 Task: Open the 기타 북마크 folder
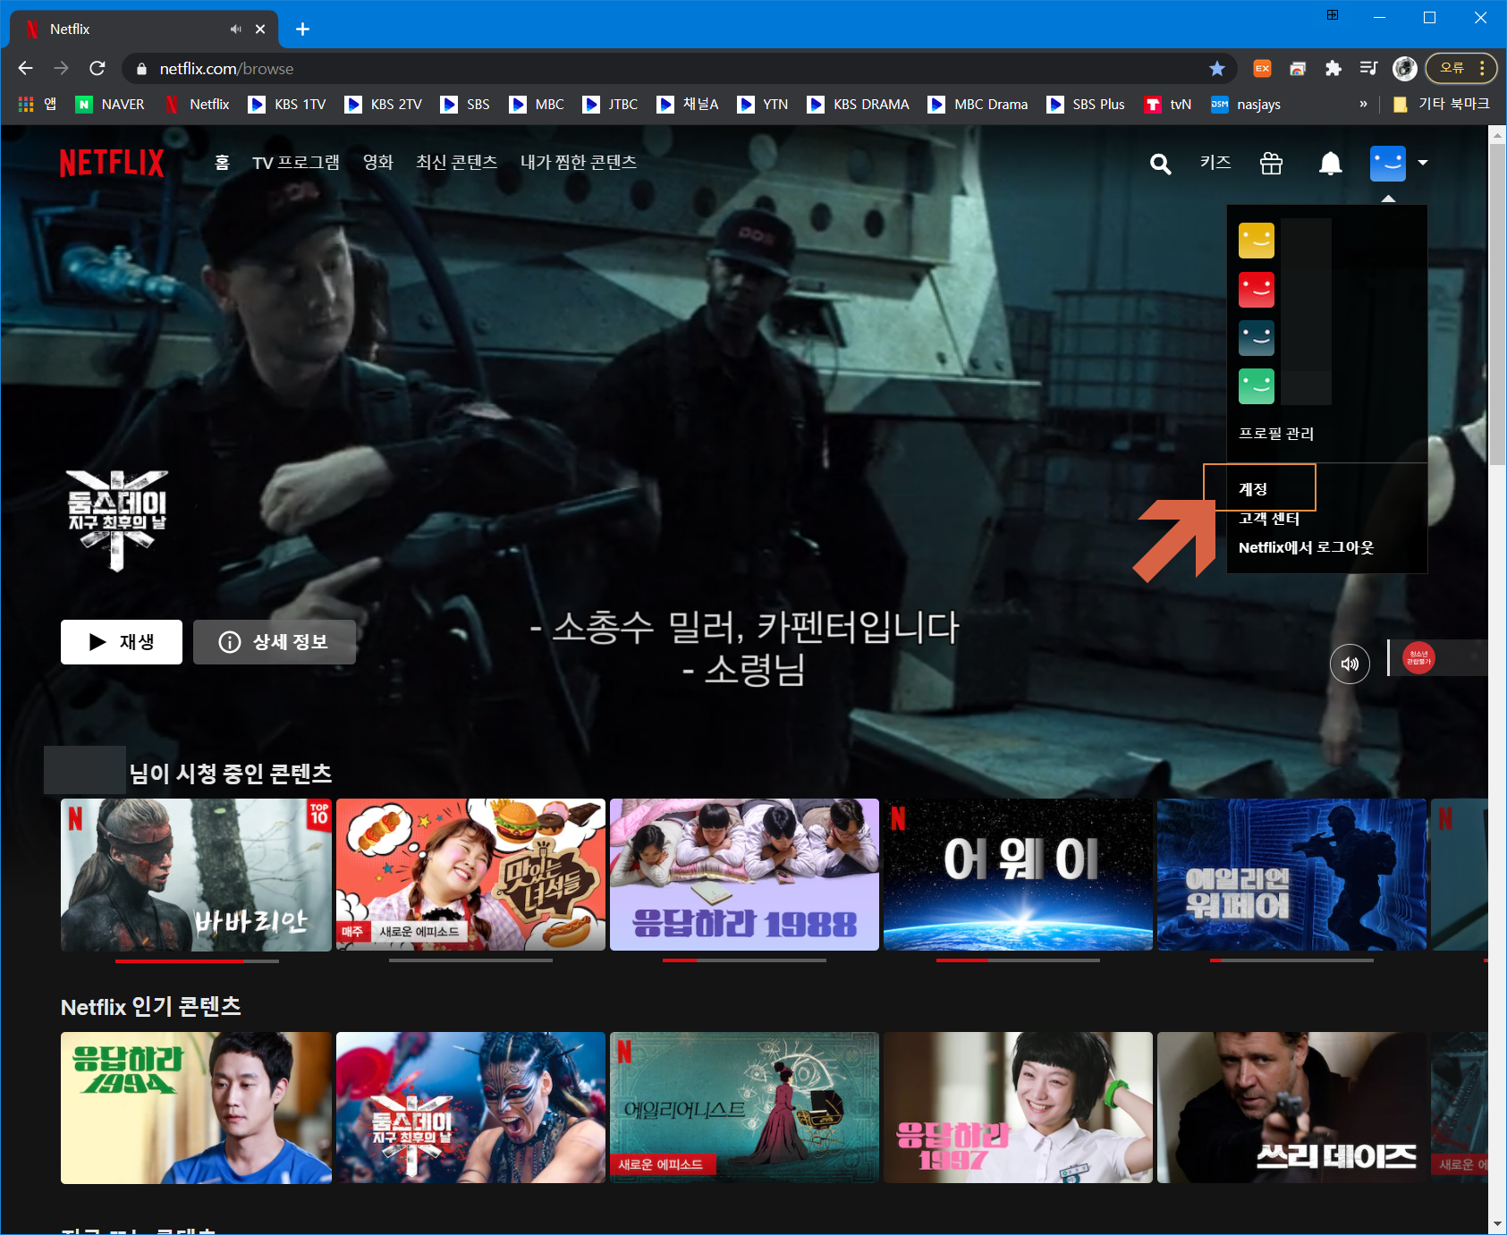click(x=1441, y=105)
